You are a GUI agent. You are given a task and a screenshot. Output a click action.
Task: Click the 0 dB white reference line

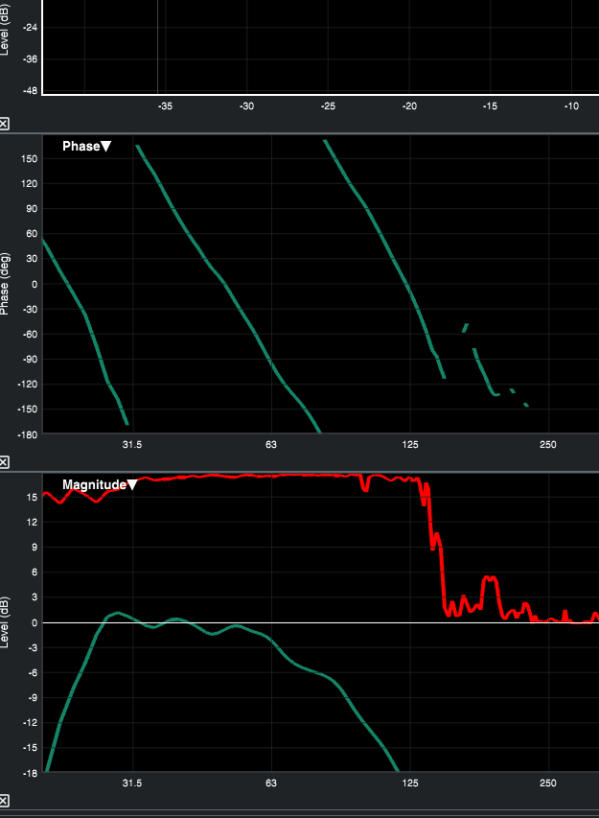point(321,622)
